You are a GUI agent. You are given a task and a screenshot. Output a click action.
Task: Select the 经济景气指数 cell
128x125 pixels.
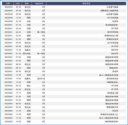[x=112, y=14]
